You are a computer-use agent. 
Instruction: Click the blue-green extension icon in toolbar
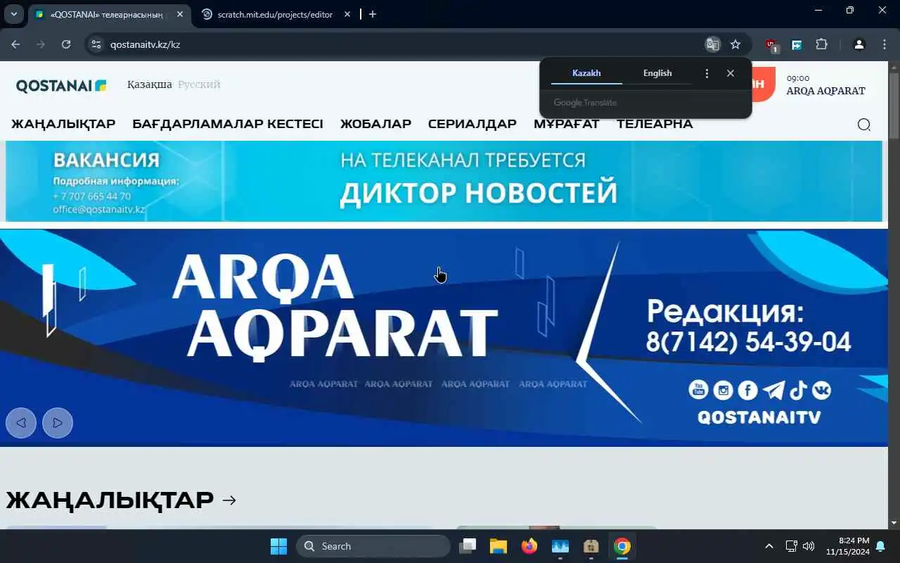click(x=797, y=44)
